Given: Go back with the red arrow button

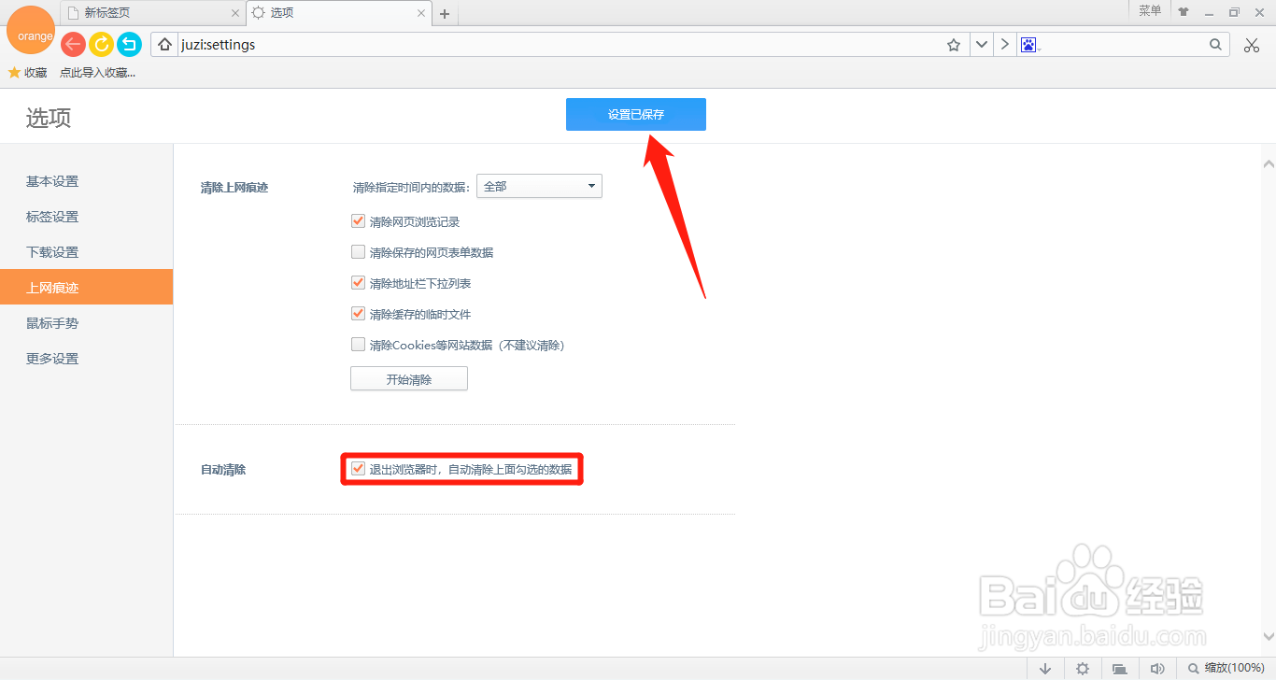Looking at the screenshot, I should [73, 44].
